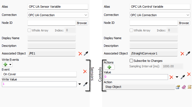Enable Whole Array for the control variable
The image size is (192, 107).
(x=131, y=30)
